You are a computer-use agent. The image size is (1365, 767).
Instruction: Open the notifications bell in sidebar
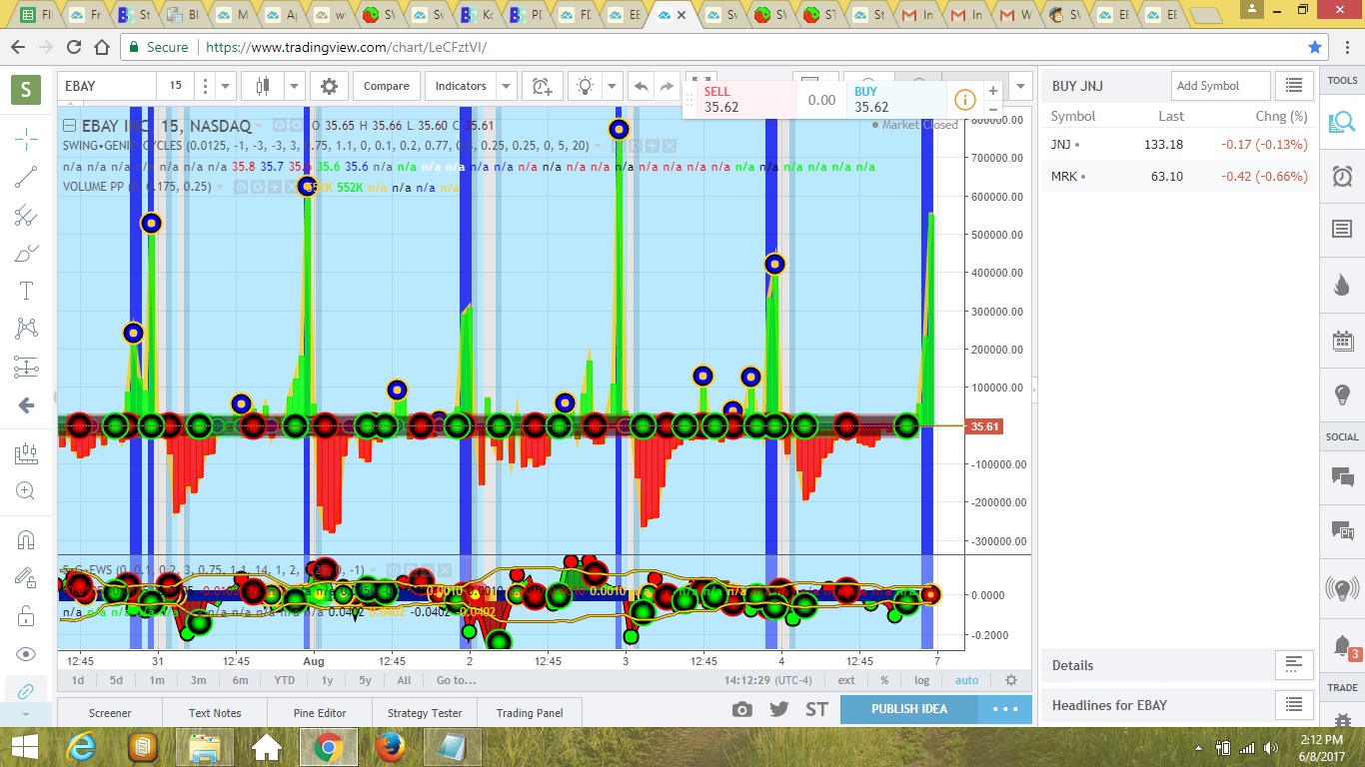(1342, 646)
